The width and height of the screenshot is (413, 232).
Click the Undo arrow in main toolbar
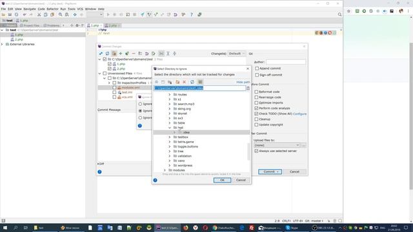click(25, 15)
